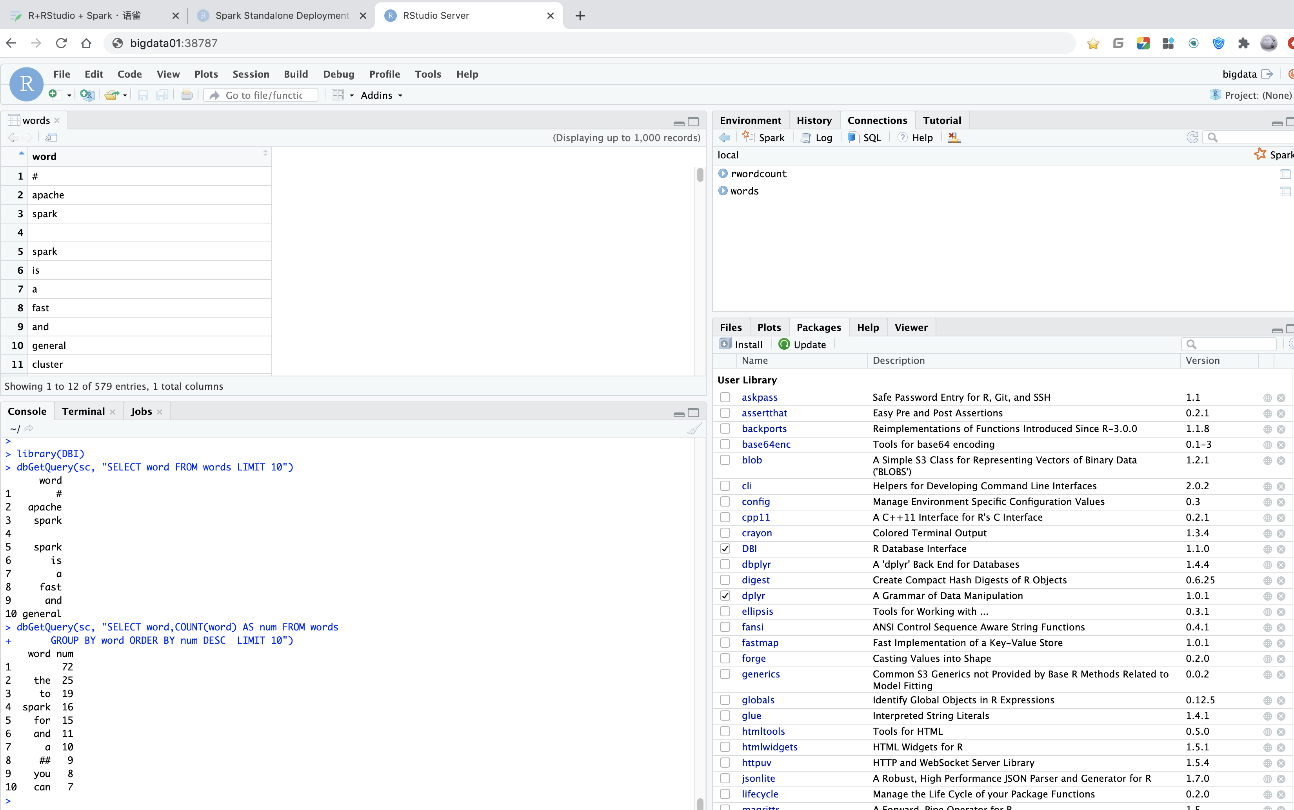The image size is (1294, 810).
Task: Switch to the Terminal tab
Action: [x=83, y=411]
